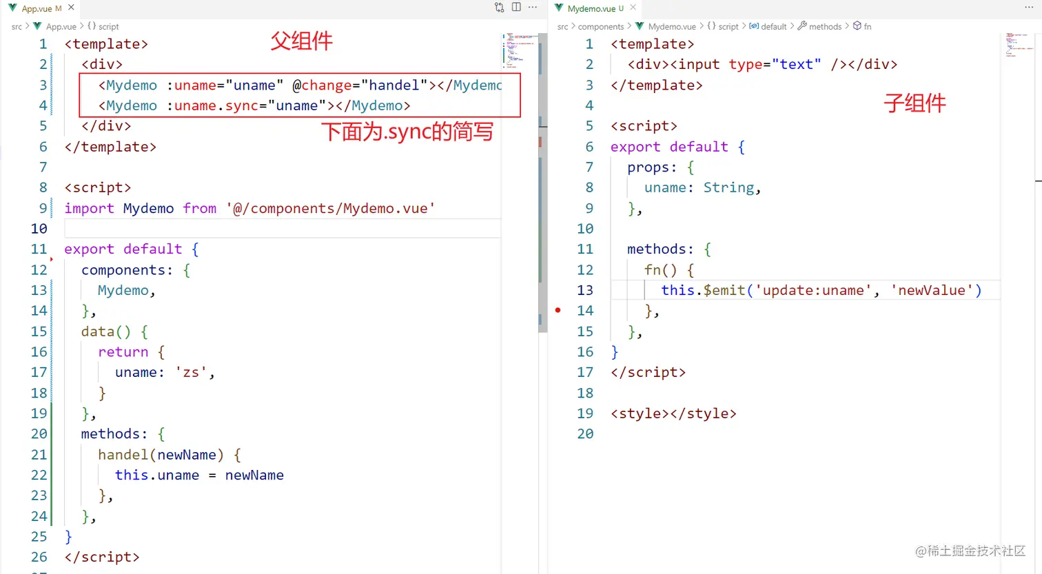The image size is (1042, 574).
Task: Click the props: { line in Mydemo.vue
Action: tap(660, 167)
